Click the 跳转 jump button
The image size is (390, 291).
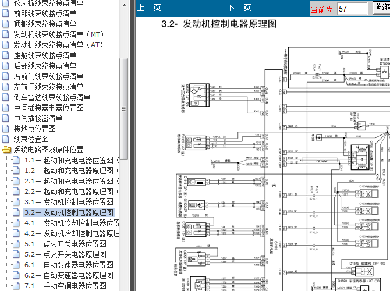(382, 8)
